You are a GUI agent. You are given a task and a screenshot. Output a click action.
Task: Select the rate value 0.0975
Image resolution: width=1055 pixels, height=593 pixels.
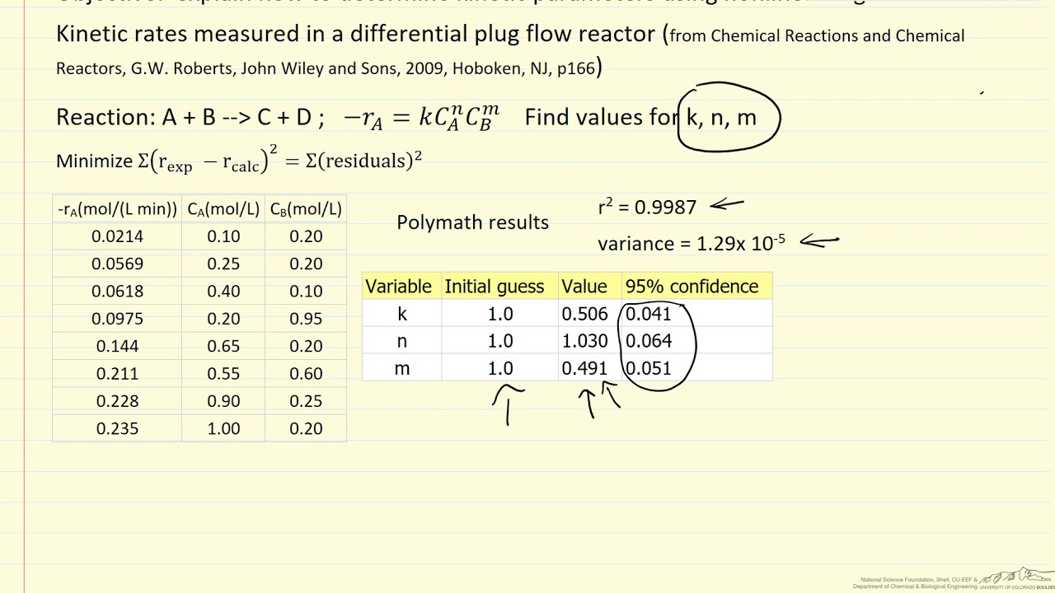[117, 319]
